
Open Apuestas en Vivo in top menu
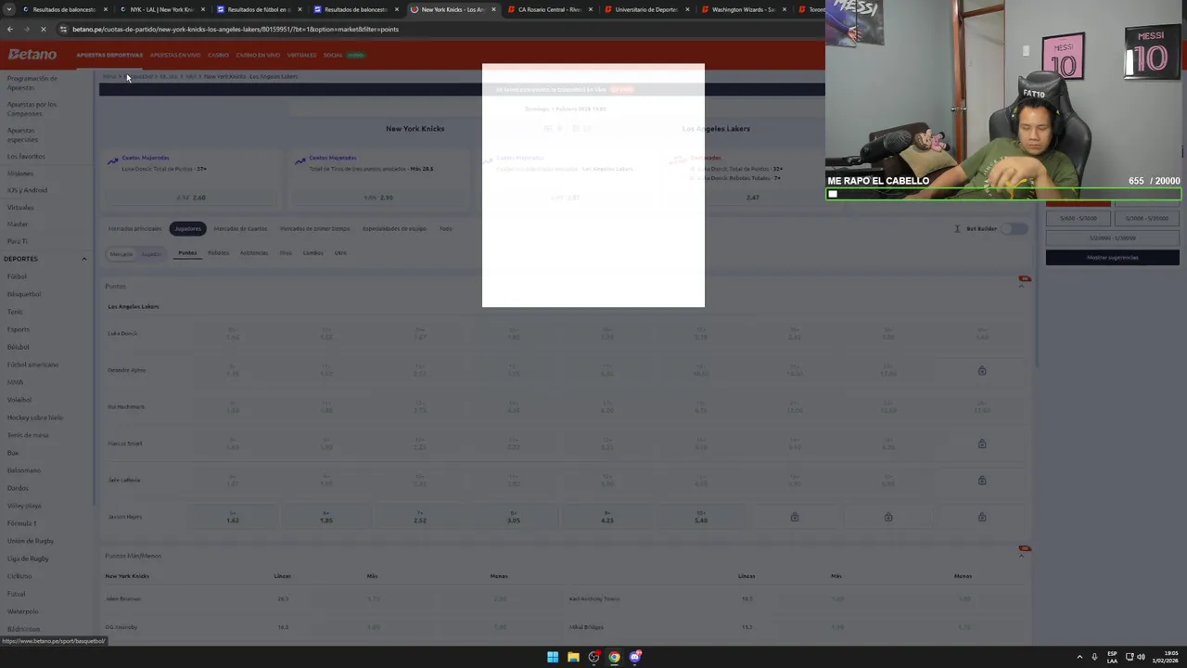tap(175, 55)
